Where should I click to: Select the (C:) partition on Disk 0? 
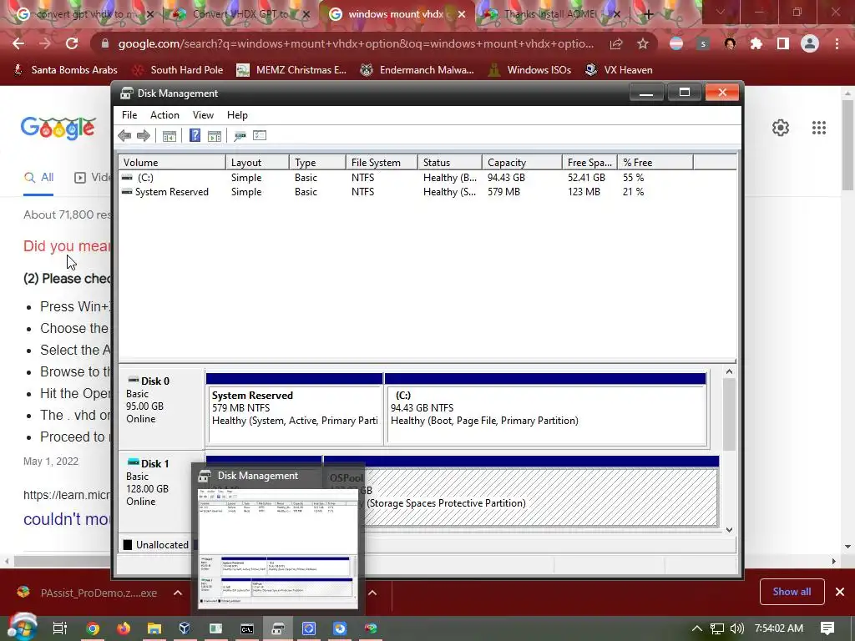[x=546, y=409]
